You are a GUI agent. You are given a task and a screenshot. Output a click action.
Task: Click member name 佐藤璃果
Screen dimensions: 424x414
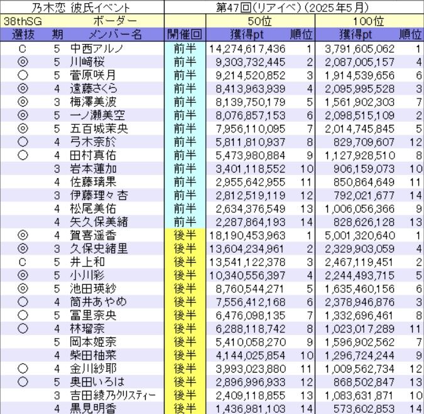pyautogui.click(x=93, y=182)
